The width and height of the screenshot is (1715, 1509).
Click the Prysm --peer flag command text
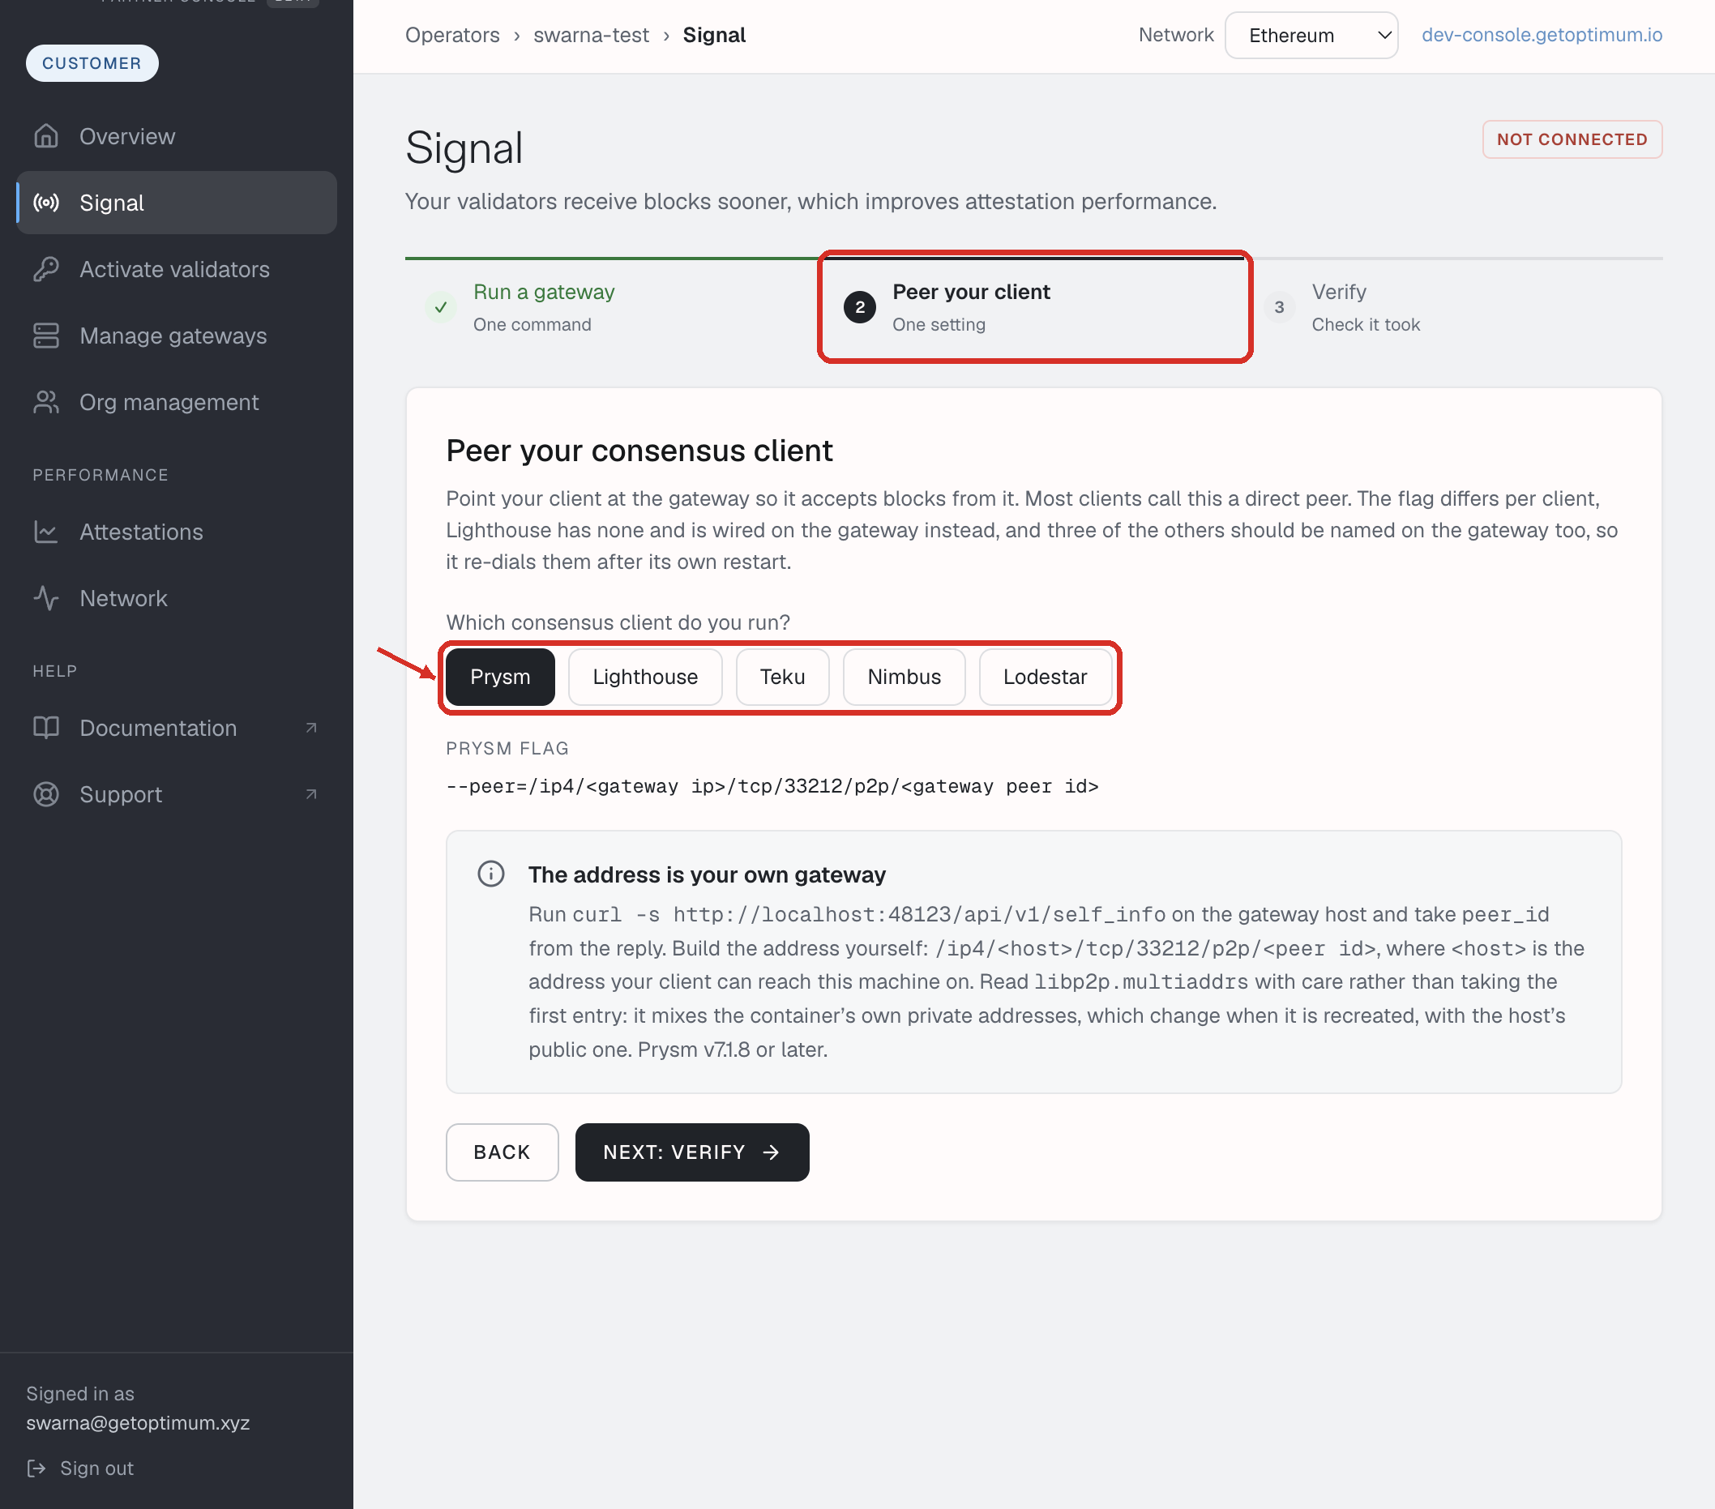[772, 786]
